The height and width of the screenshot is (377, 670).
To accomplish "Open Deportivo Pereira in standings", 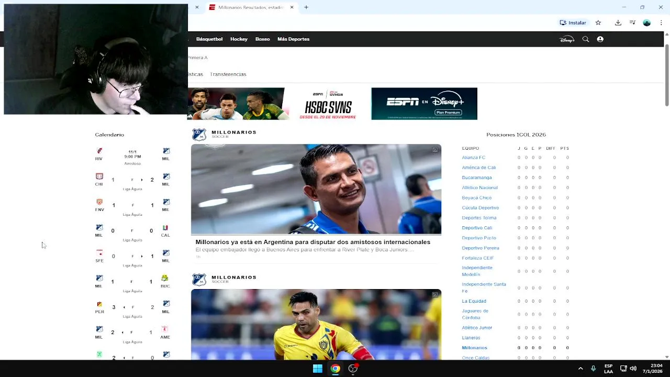I will click(481, 248).
